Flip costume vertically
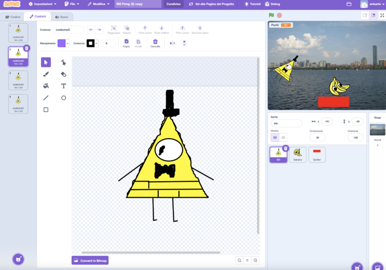 [x=184, y=43]
